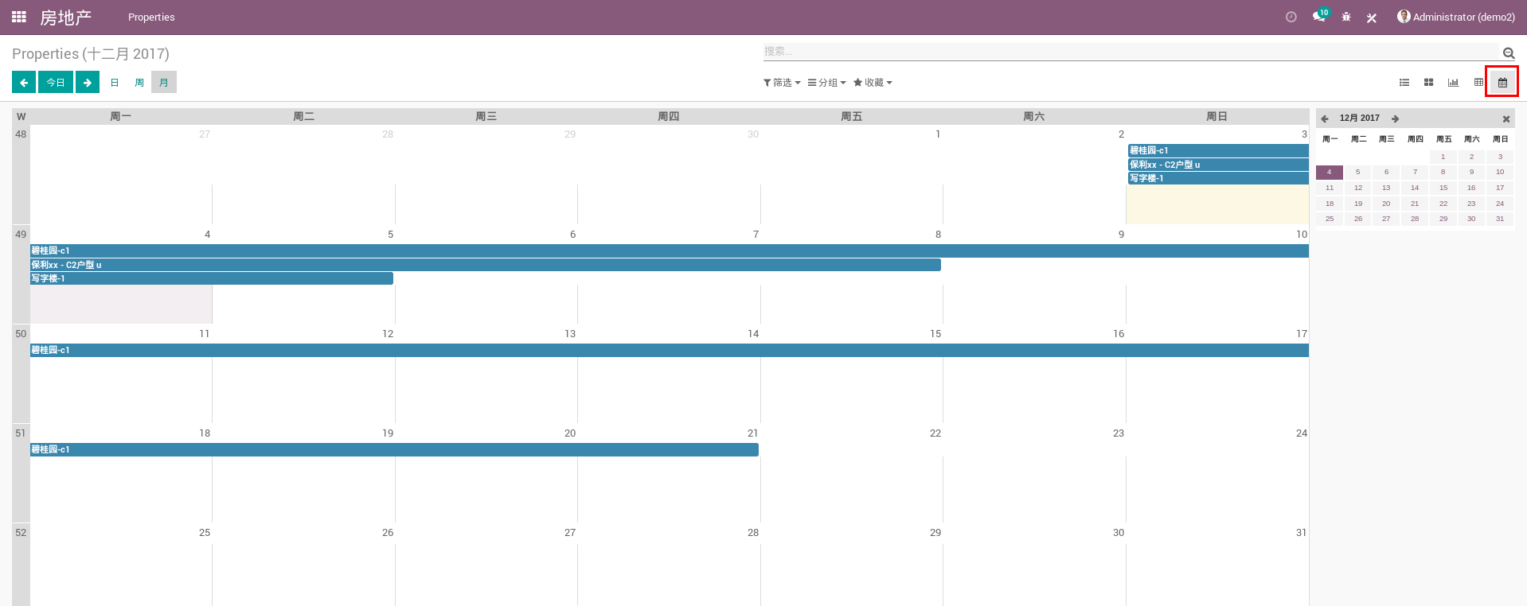This screenshot has width=1527, height=606.
Task: Click the search magnifier icon
Action: [1508, 53]
